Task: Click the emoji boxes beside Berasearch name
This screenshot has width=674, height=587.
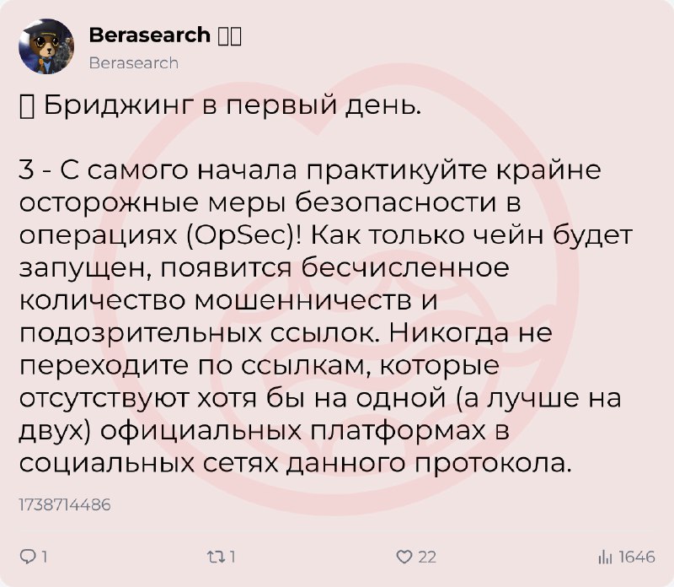Action: [x=229, y=35]
